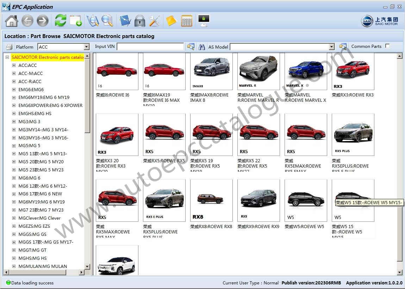The height and width of the screenshot is (289, 405).
Task: Click the monitor with lock icon
Action: (204, 21)
